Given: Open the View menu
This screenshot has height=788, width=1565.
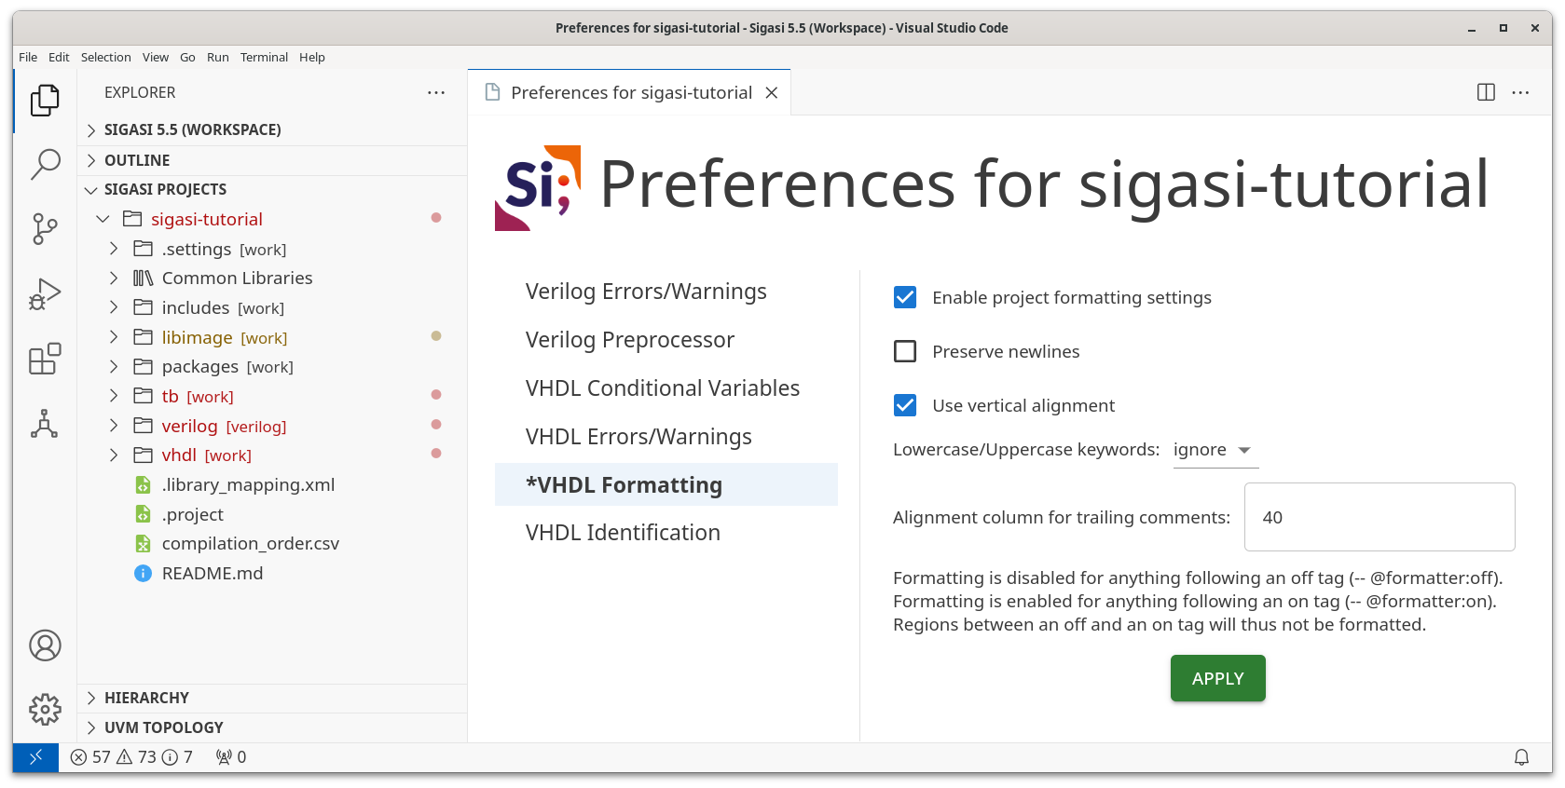Looking at the screenshot, I should [156, 57].
